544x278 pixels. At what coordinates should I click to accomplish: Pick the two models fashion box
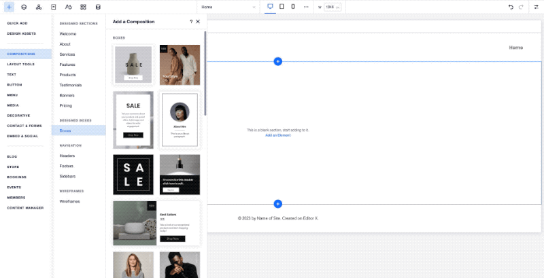tap(180, 65)
